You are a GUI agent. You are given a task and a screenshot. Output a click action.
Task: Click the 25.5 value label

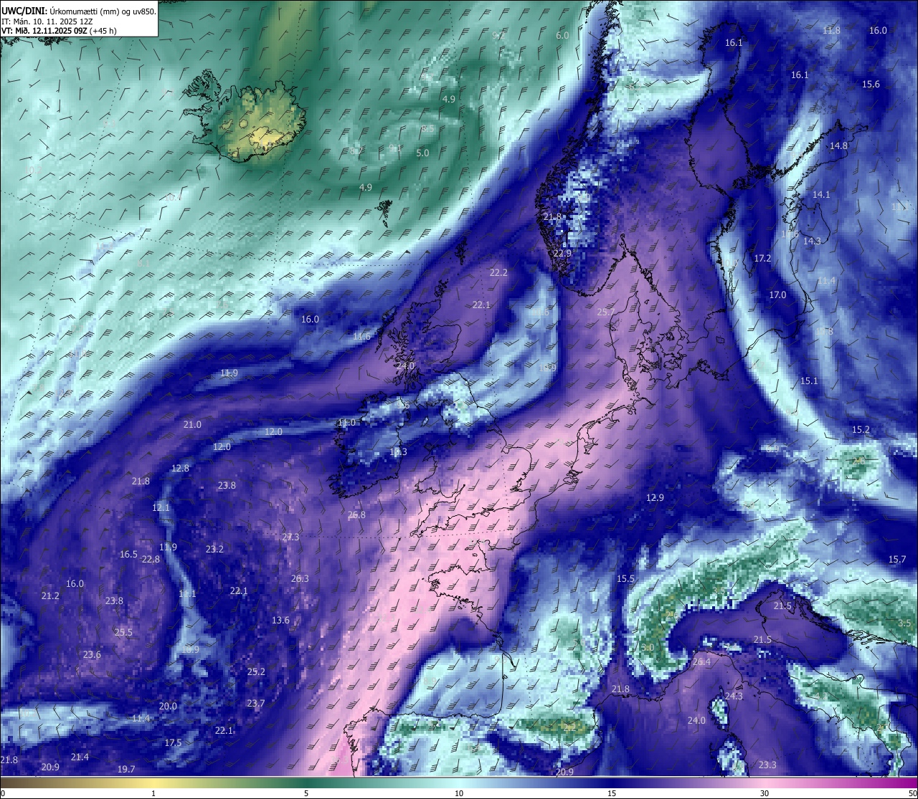(x=123, y=633)
